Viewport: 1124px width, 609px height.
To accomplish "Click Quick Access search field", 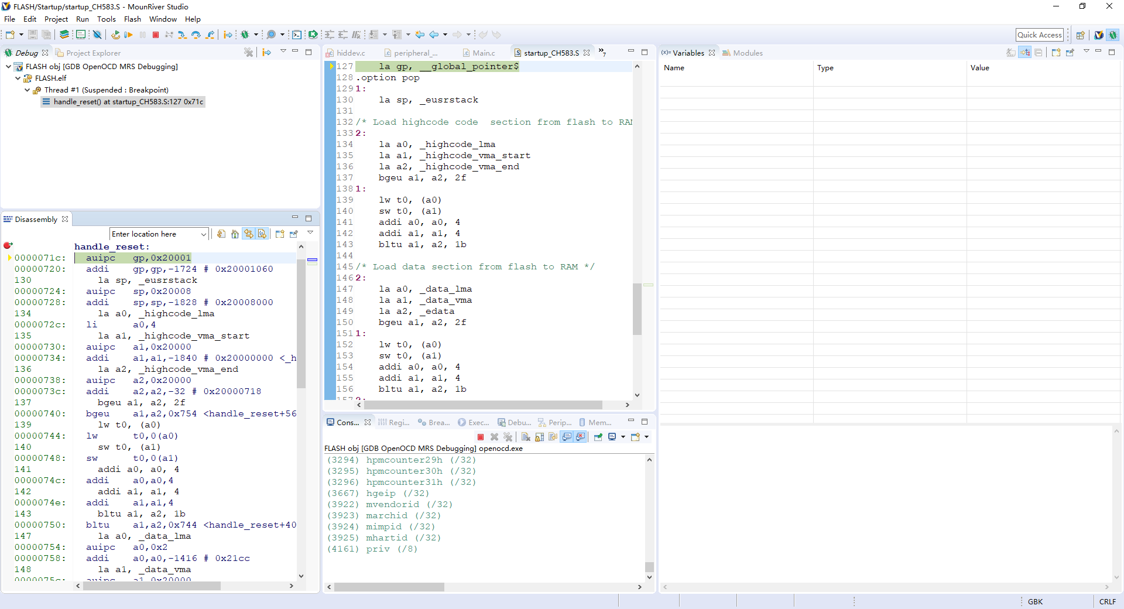I will tap(1040, 35).
